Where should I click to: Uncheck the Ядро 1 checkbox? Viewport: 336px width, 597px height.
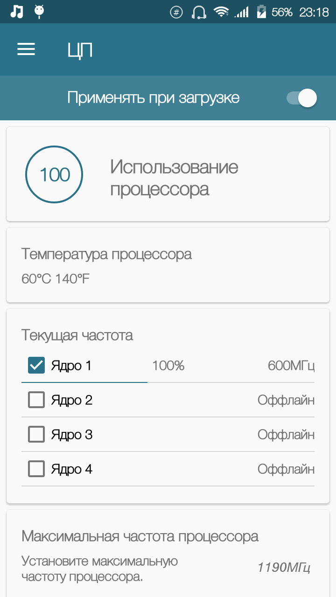coord(36,366)
